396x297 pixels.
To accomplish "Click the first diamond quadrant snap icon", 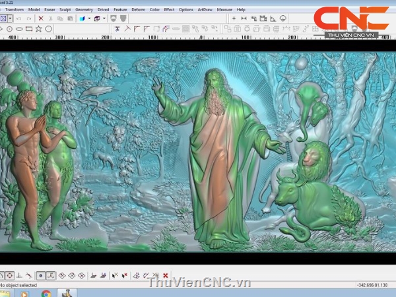I will coord(62,275).
